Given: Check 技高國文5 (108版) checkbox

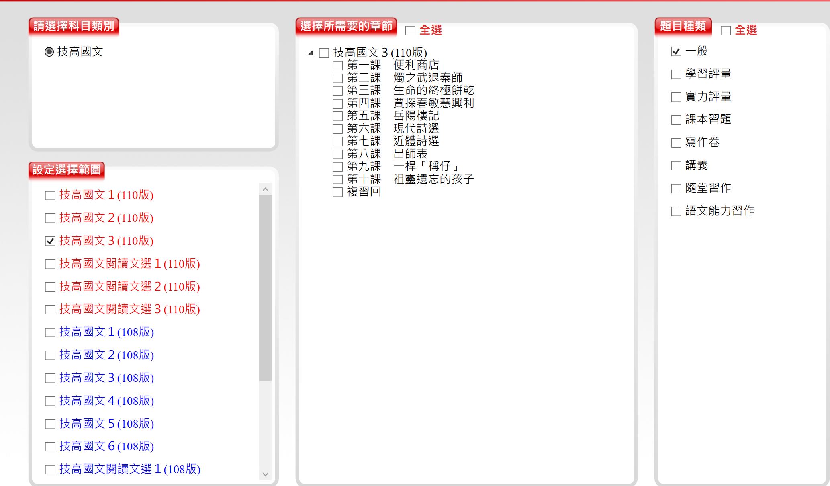Looking at the screenshot, I should (x=50, y=424).
